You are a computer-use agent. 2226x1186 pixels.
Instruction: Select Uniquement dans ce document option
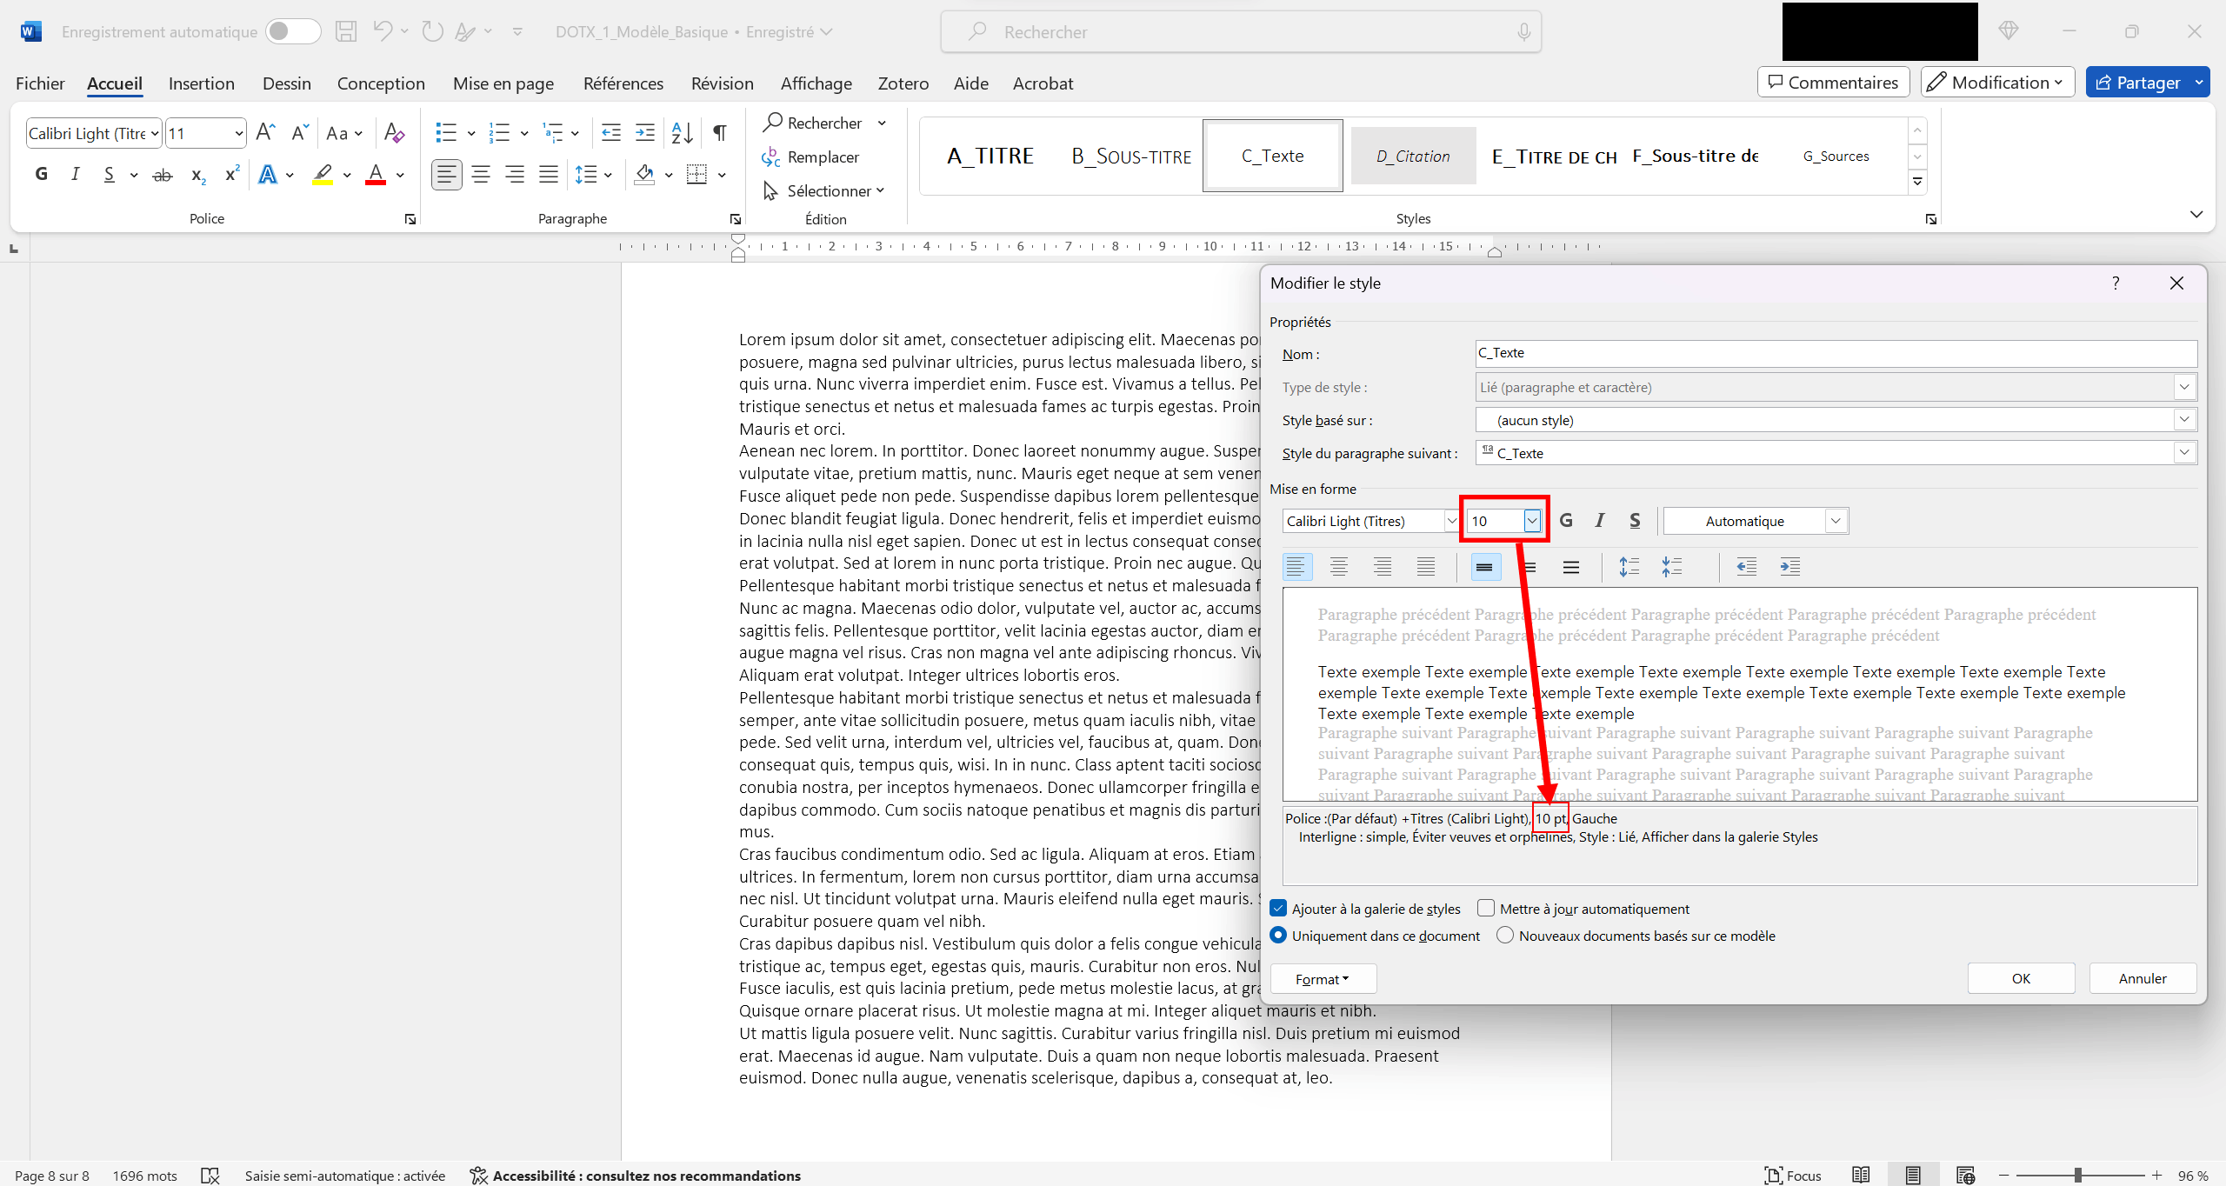coord(1278,936)
